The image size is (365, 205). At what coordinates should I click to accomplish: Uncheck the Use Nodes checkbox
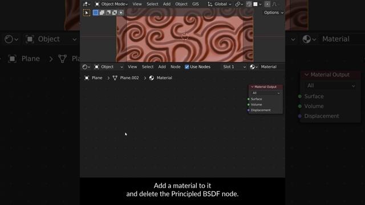(x=187, y=67)
